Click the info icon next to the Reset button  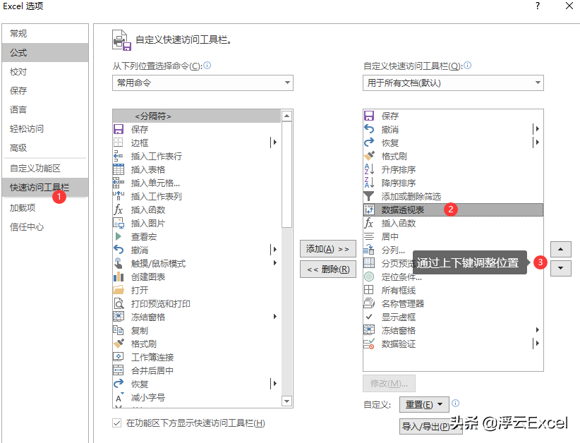(456, 403)
